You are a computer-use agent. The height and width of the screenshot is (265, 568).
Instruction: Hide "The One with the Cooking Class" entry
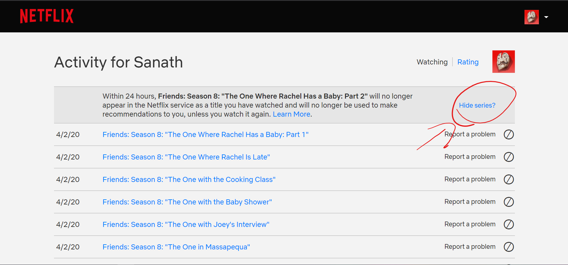click(509, 180)
